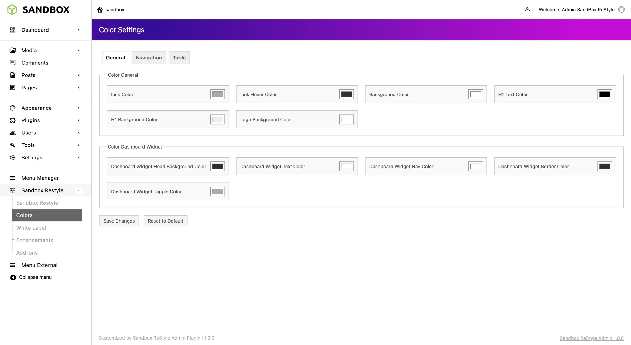Click the Plugins puzzle icon
This screenshot has width=631, height=345.
pos(13,120)
